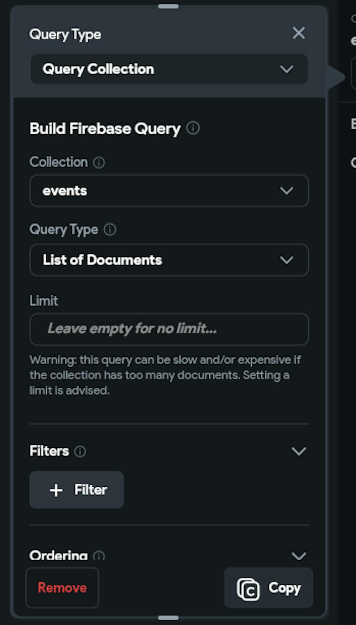Click the copy icon on the Copy button

pos(248,588)
